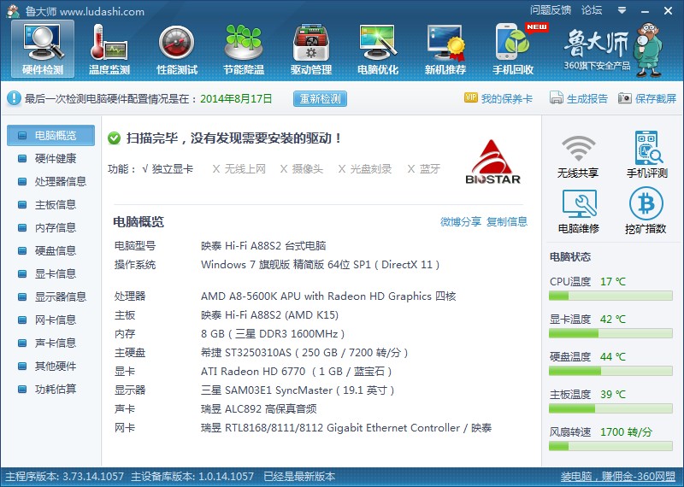Open the 手机回收 phone recycling tool
This screenshot has height=487, width=684.
click(513, 50)
